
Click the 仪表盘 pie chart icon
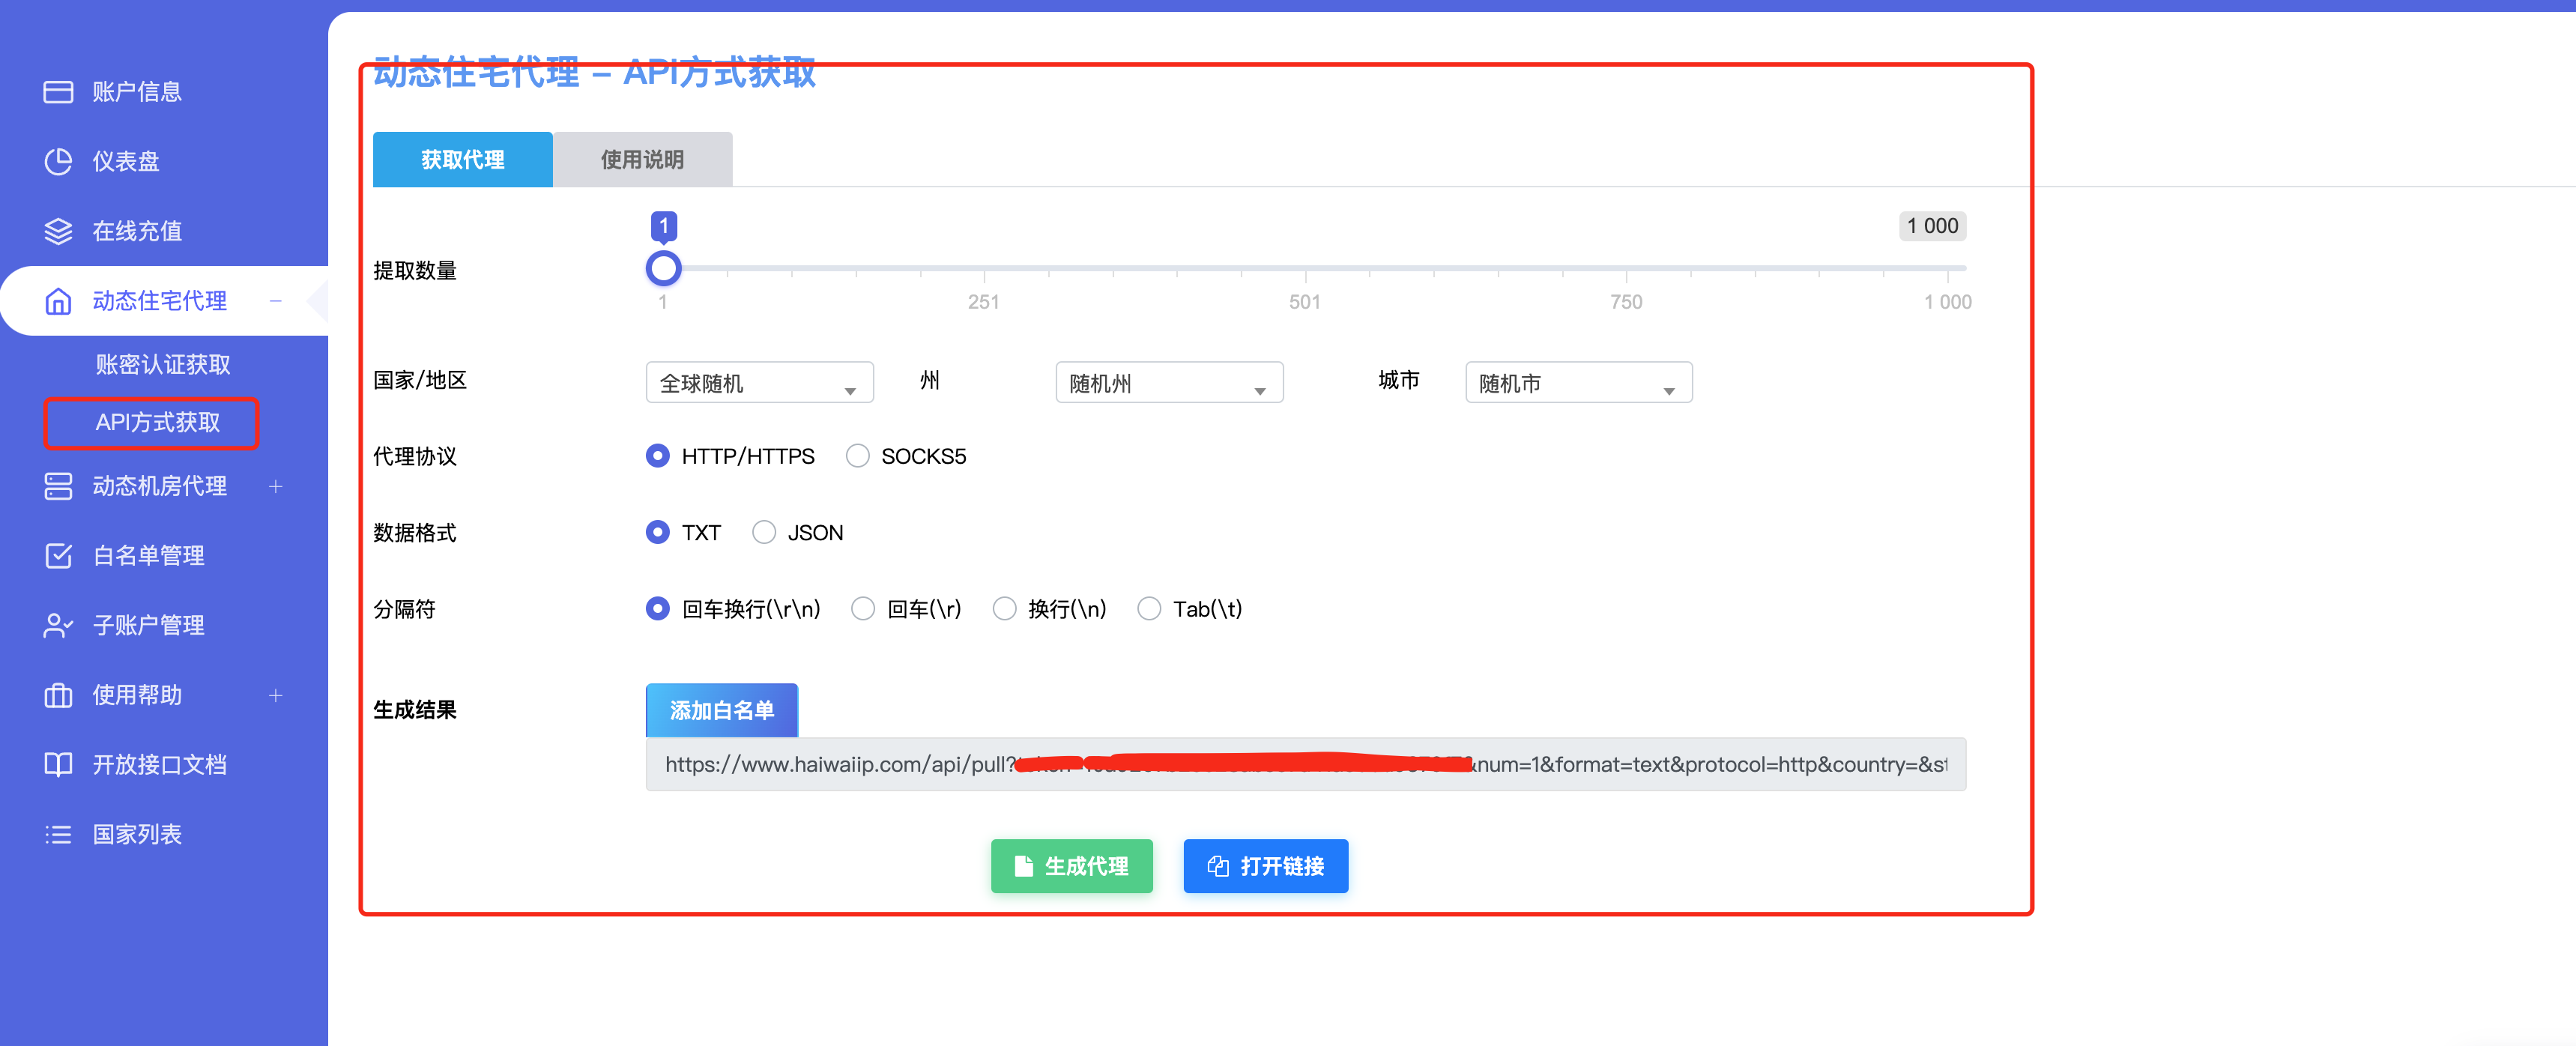[x=58, y=161]
